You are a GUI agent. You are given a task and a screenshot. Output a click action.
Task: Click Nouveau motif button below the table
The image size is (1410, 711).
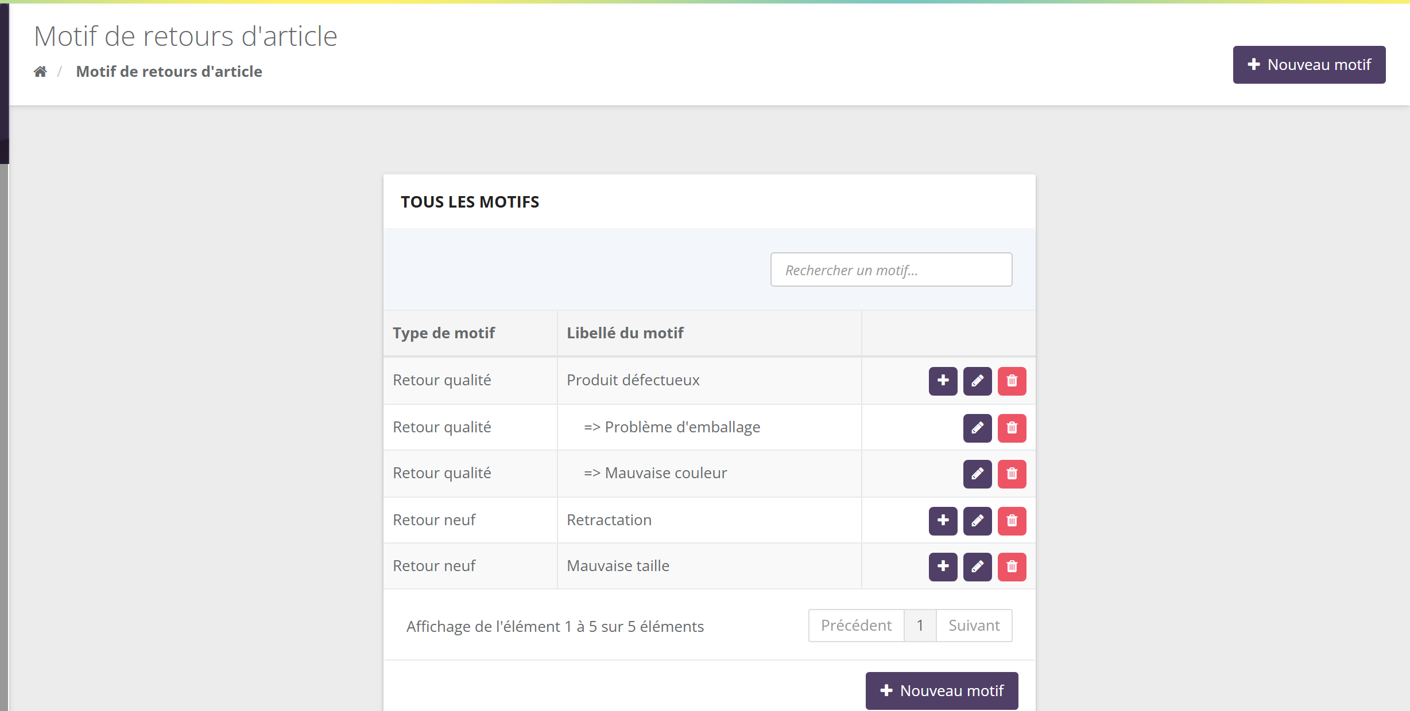pyautogui.click(x=942, y=690)
